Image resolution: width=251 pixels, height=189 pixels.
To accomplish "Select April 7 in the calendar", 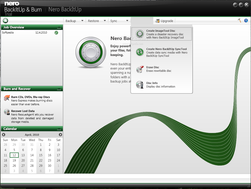I will [32, 150].
